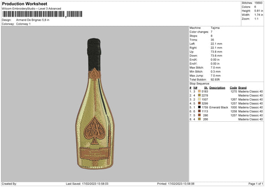Select 'Wilcom EmbroideryStudio – Level 3 Advanced' text

tap(31, 9)
